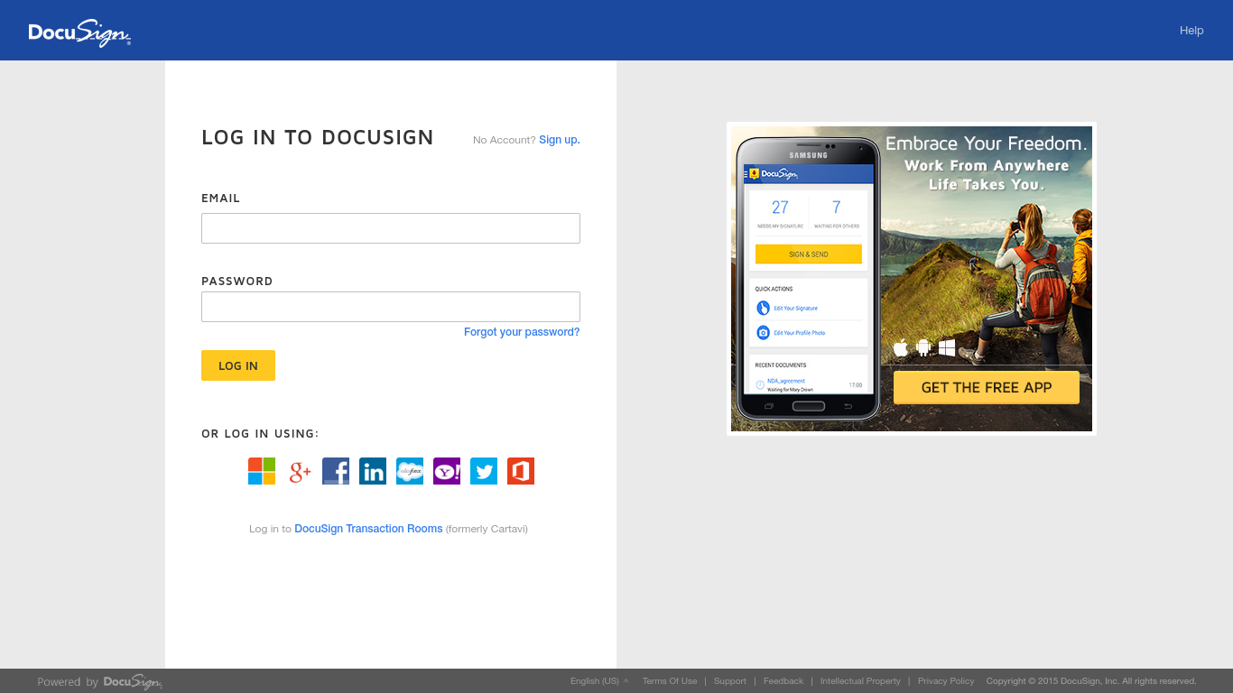This screenshot has width=1233, height=693.
Task: Open the Support footer link
Action: pos(730,681)
